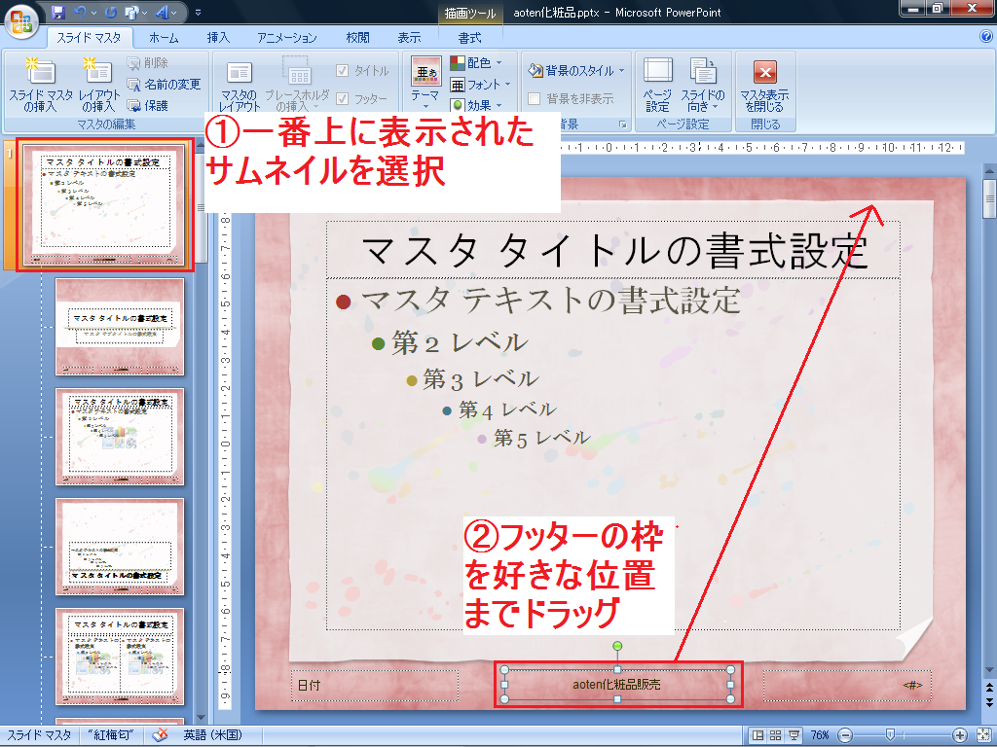Open the フォント fonts dropdown
The height and width of the screenshot is (747, 997).
click(x=477, y=85)
